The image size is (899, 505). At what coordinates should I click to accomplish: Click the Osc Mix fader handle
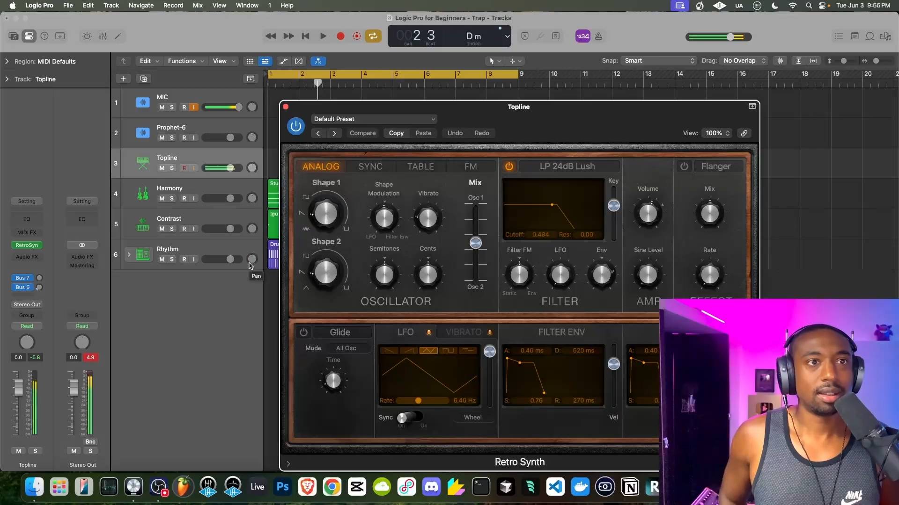click(x=475, y=243)
